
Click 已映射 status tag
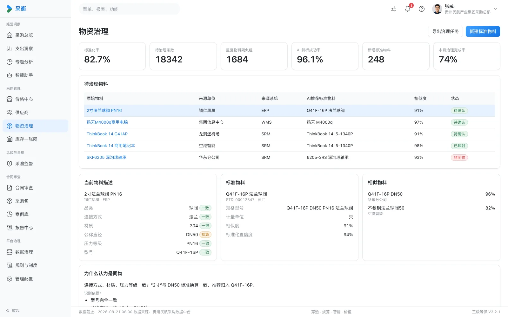(459, 146)
